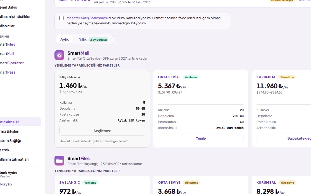Click Yenile on Orta Seviye package
This screenshot has height=194, width=311.
pos(201,138)
